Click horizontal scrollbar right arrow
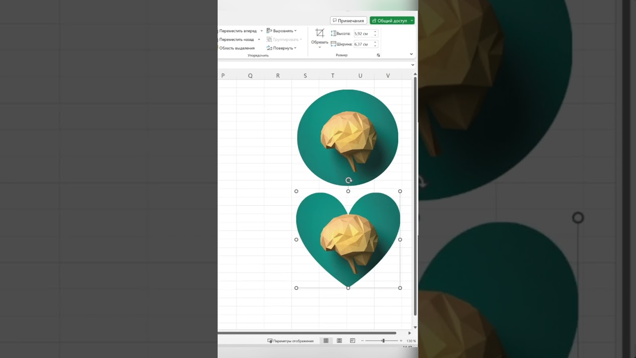The image size is (636, 358). point(409,333)
